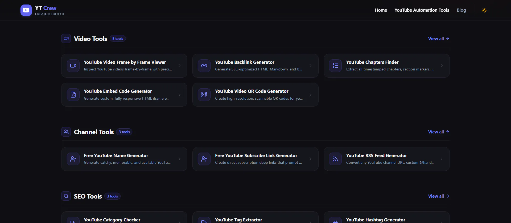The width and height of the screenshot is (511, 223).
Task: Click the QR Code Generator icon
Action: [204, 95]
